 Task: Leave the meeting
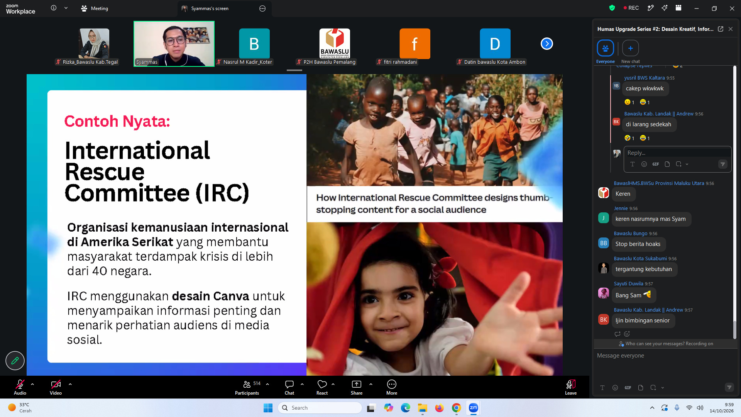click(571, 387)
